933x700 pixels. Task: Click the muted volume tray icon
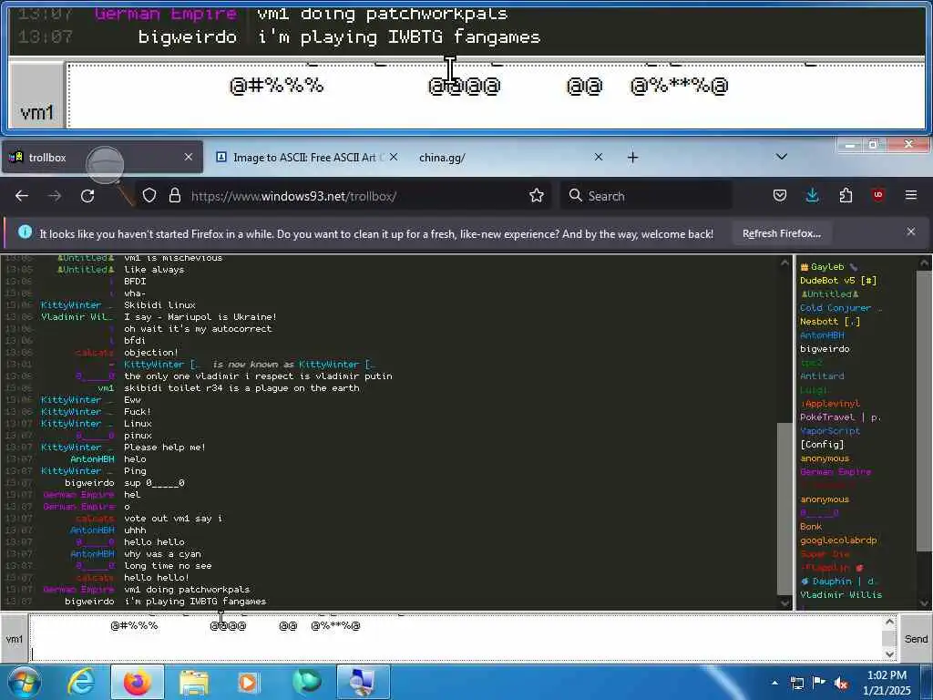point(841,684)
